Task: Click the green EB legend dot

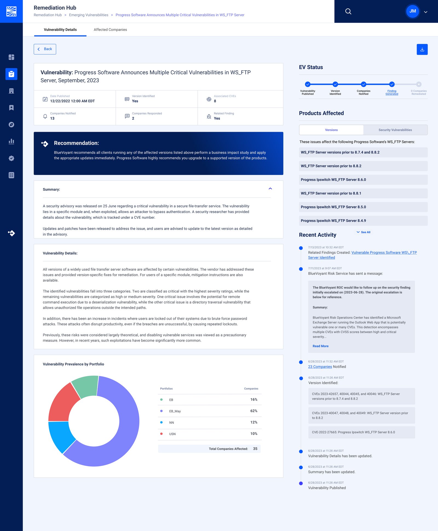Action: [161, 400]
